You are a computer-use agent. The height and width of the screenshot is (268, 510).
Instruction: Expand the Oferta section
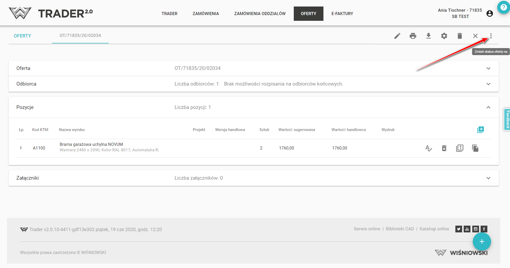click(x=488, y=68)
